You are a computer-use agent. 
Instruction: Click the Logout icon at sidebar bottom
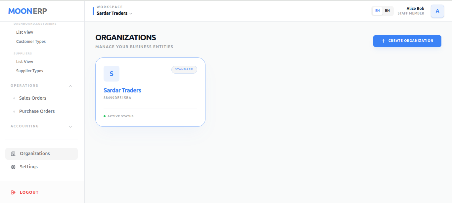coord(13,192)
